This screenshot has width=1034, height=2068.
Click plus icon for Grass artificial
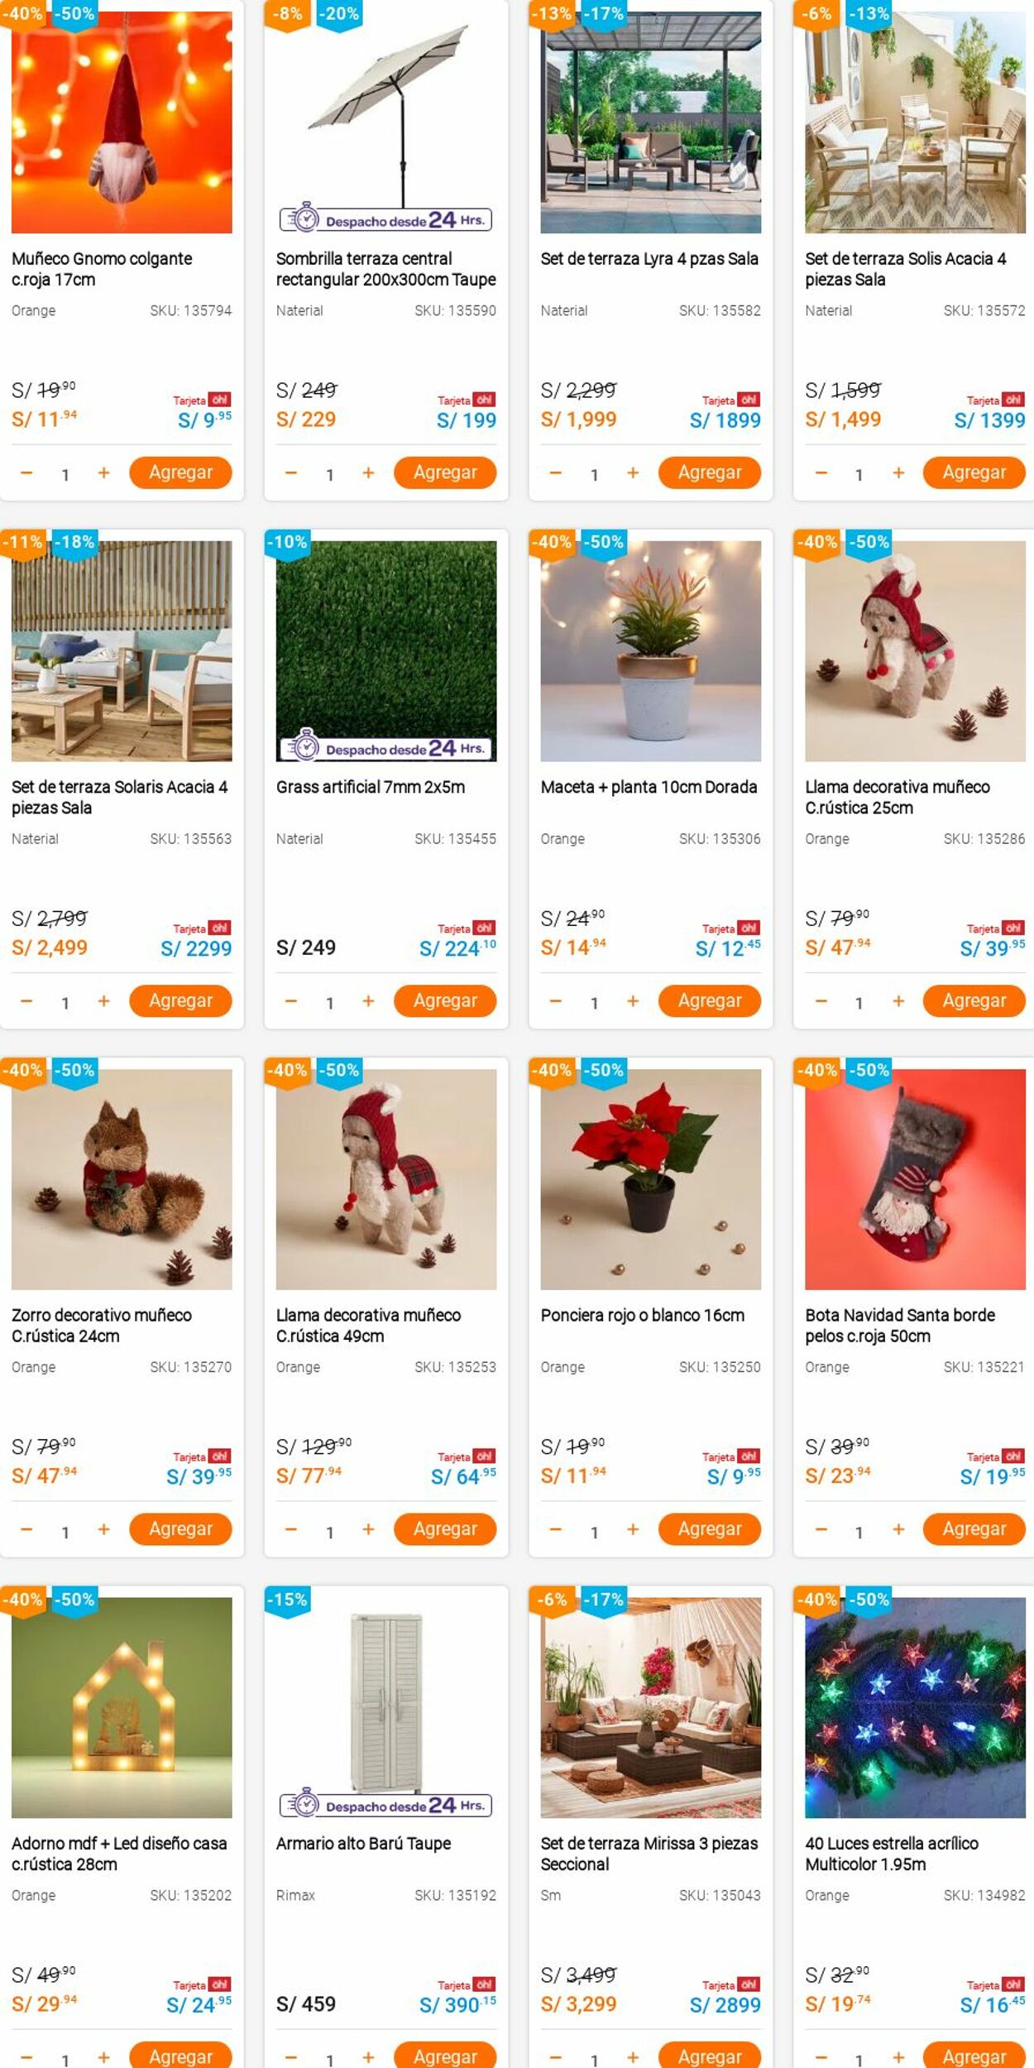click(x=368, y=1001)
